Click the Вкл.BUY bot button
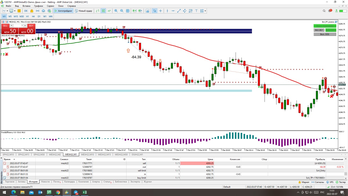 click(319, 30)
